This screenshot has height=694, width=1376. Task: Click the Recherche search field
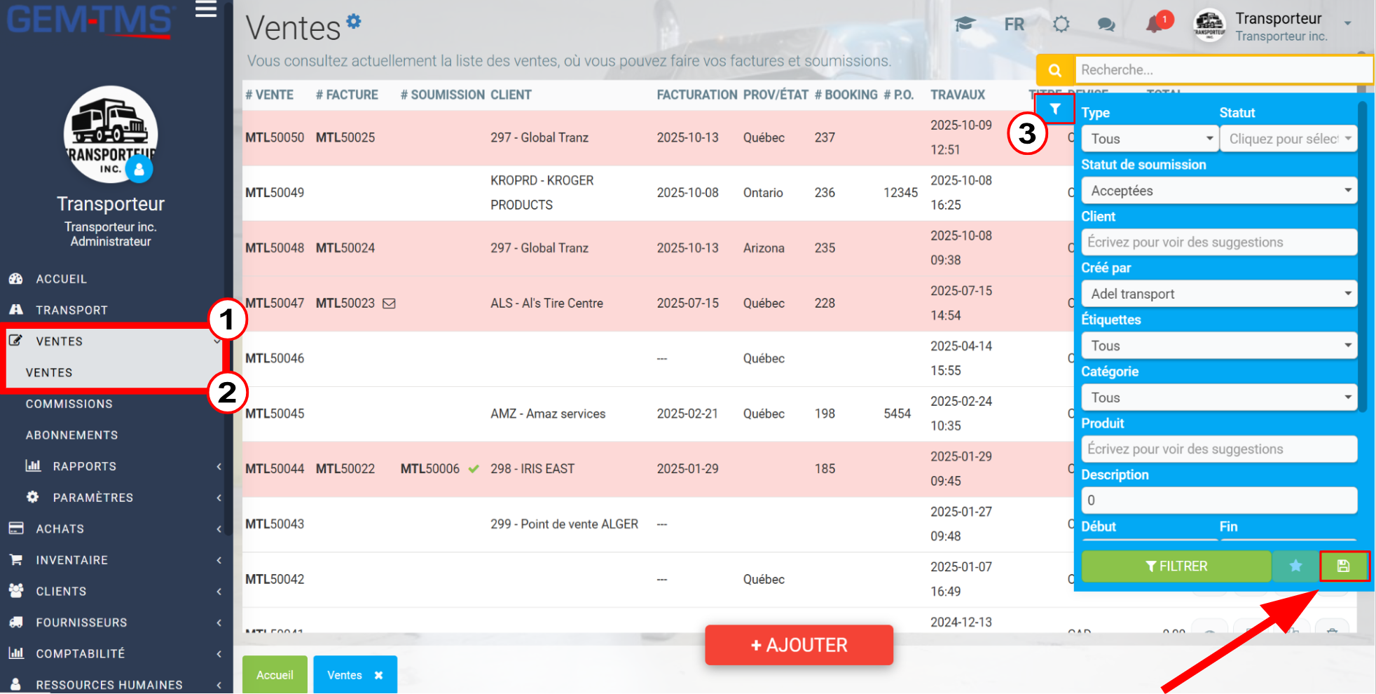(x=1223, y=70)
